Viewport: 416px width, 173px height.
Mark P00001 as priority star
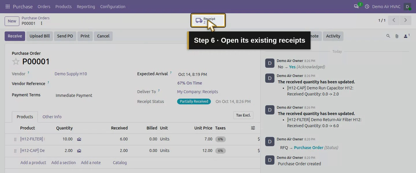click(16, 61)
